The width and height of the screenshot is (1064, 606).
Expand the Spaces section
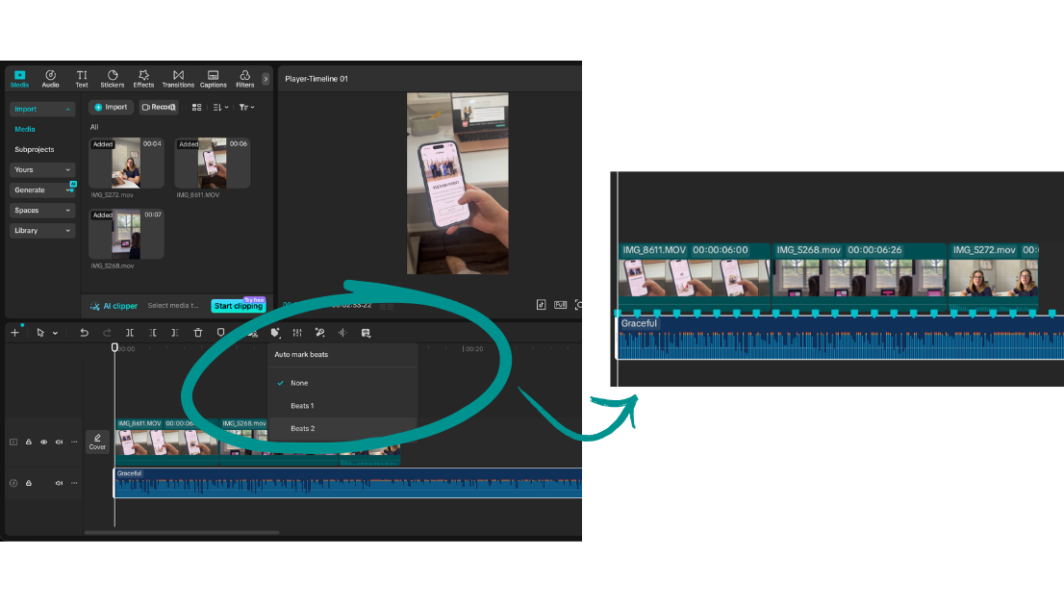[x=42, y=211]
